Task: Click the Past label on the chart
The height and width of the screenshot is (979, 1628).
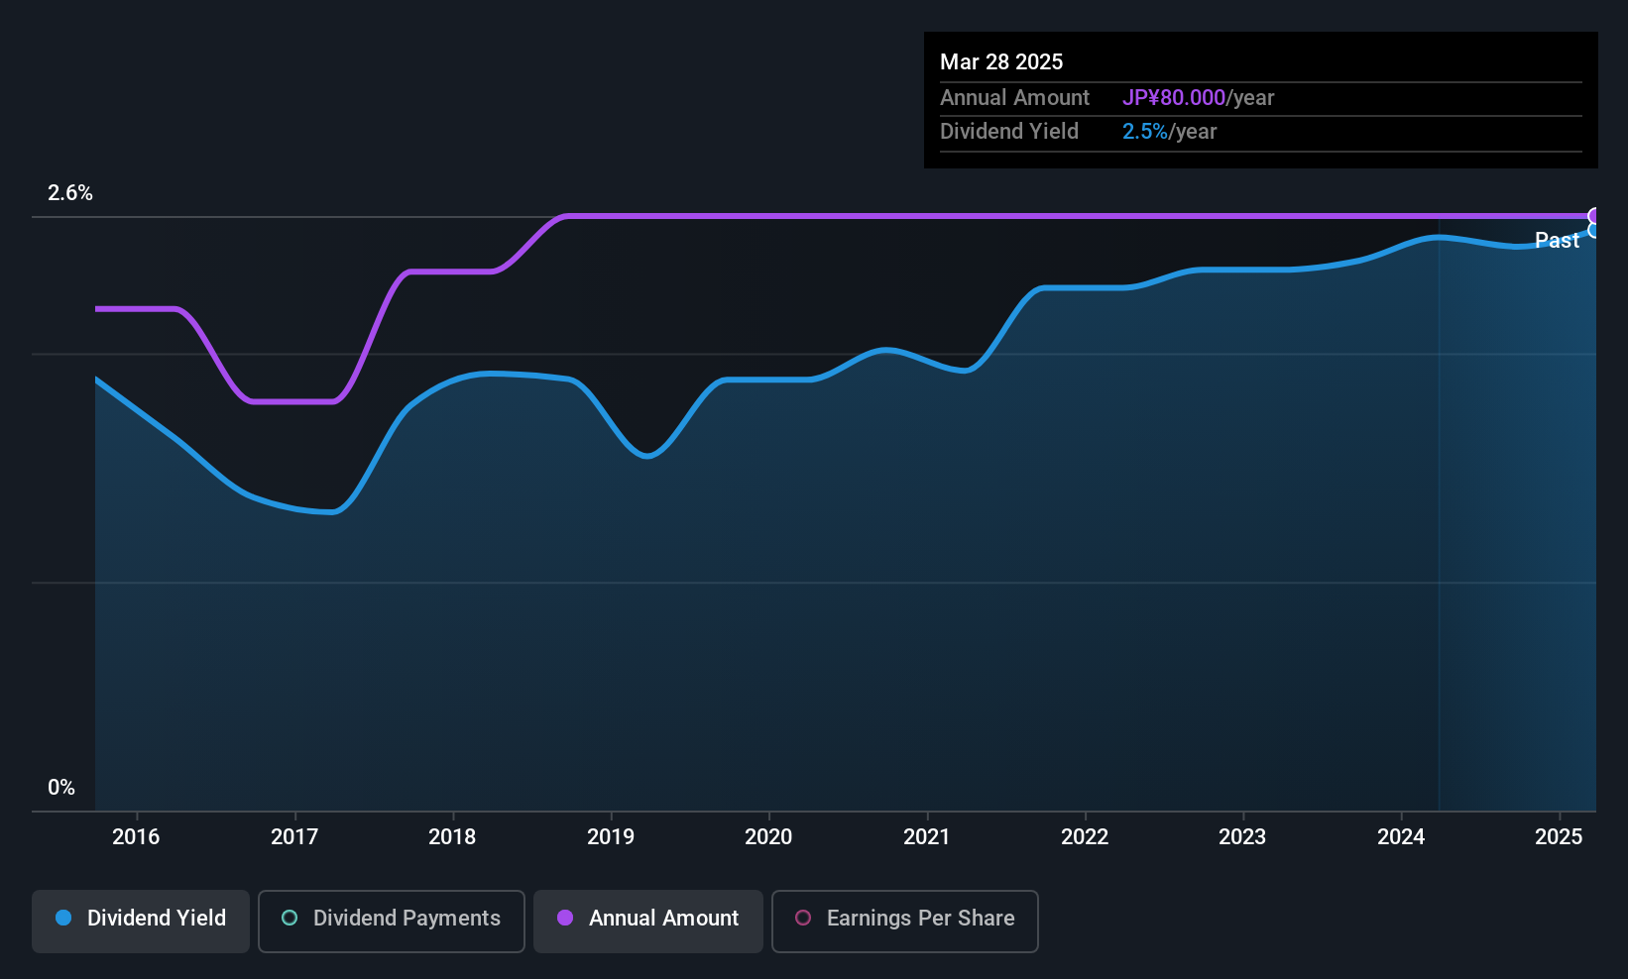Action: click(x=1557, y=240)
